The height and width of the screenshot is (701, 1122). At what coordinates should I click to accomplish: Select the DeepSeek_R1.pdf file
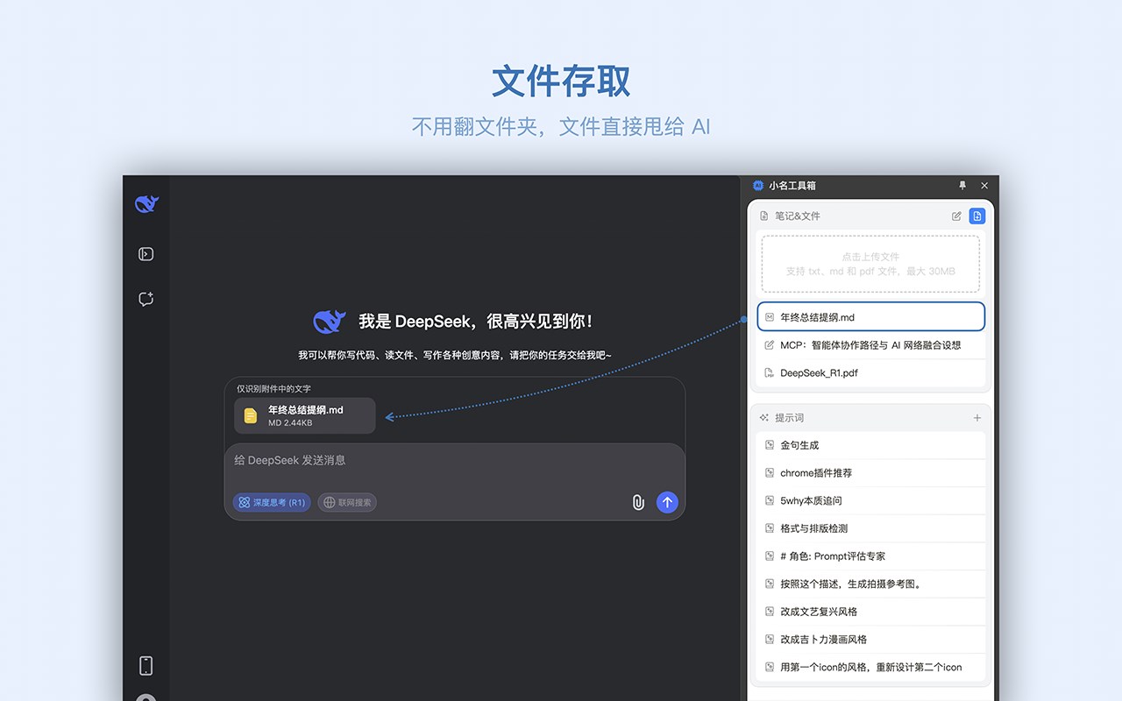[x=870, y=372]
